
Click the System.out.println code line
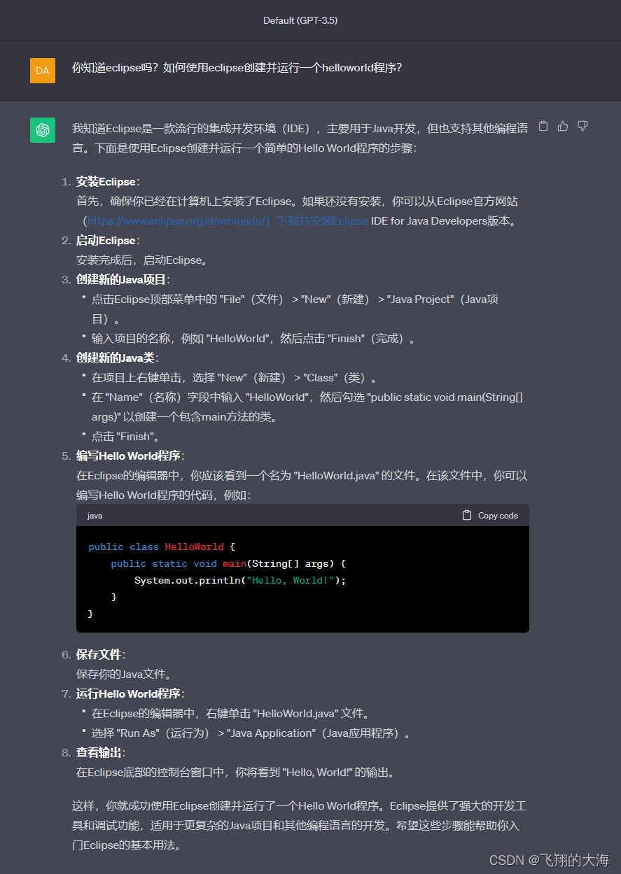240,580
